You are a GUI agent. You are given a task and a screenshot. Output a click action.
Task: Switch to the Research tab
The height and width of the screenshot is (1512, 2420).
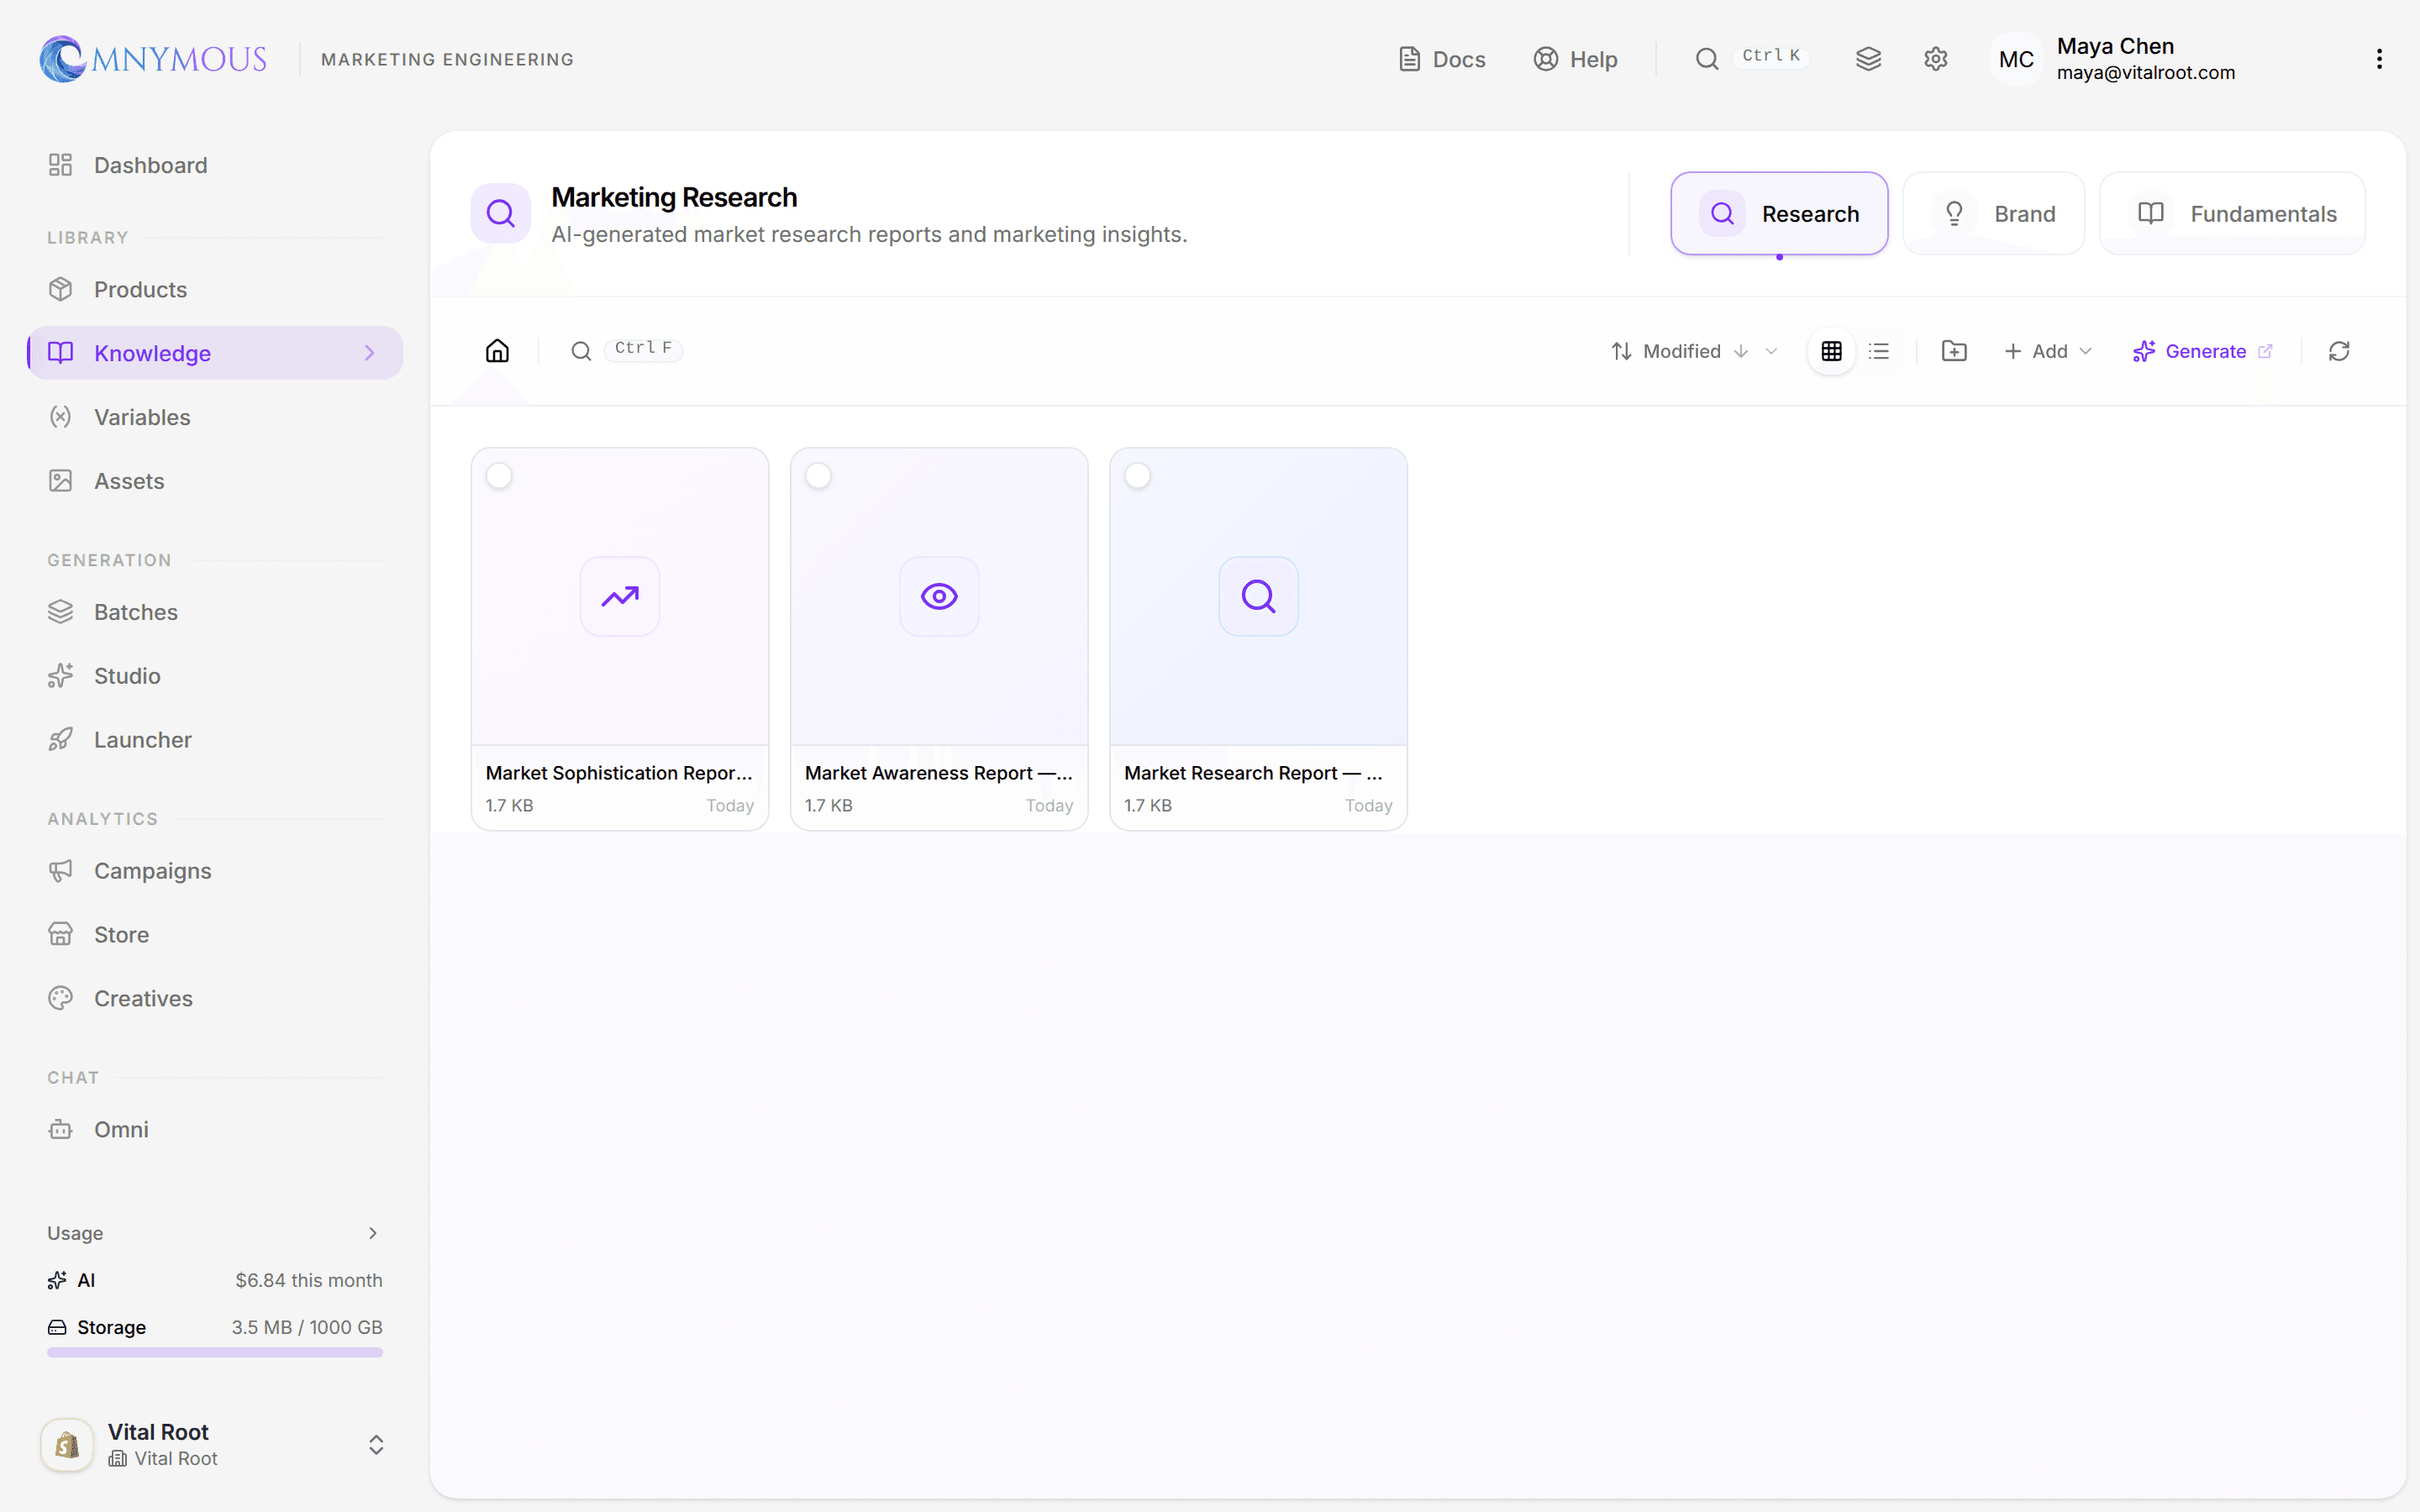[1779, 214]
